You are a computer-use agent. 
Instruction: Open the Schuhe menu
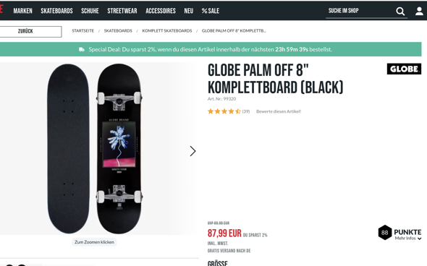pyautogui.click(x=90, y=11)
